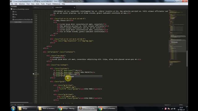Image resolution: width=198 pixels, height=111 pixels.
Task: Open the Find menu
Action: click(28, 4)
